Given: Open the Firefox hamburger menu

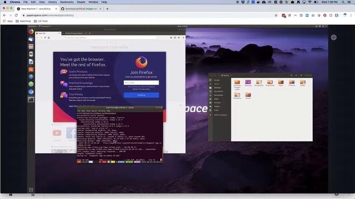Looking at the screenshot, I should 183,38.
